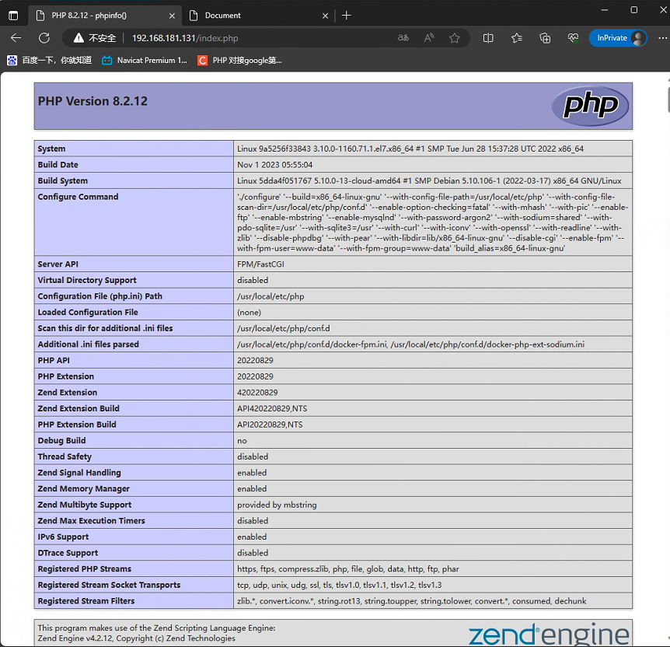Image resolution: width=670 pixels, height=647 pixels.
Task: Click the IPv6 Support label
Action: click(63, 537)
